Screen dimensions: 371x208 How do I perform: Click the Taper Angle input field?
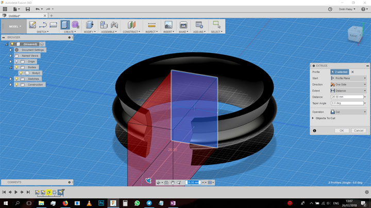[347, 103]
